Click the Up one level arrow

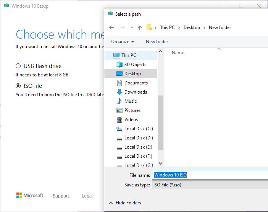(x=140, y=28)
